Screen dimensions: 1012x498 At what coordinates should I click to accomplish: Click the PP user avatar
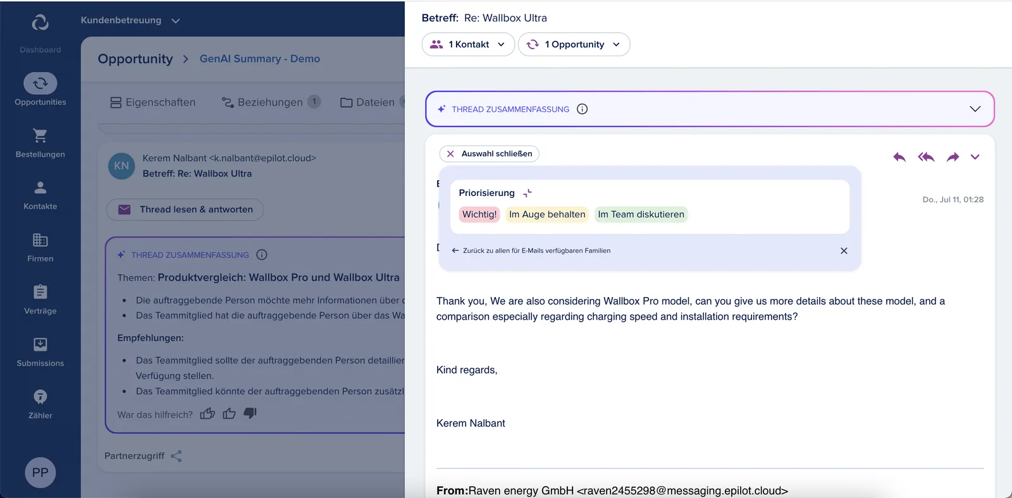(40, 473)
